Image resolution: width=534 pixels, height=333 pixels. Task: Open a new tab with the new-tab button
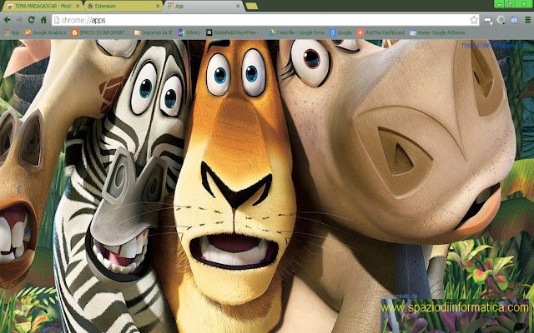(251, 6)
